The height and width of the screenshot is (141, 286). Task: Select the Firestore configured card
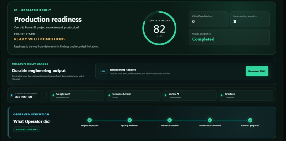coord(246,95)
